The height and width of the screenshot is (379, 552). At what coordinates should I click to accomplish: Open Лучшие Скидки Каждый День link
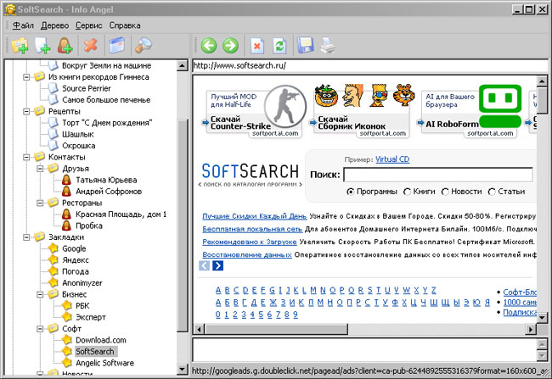[255, 216]
